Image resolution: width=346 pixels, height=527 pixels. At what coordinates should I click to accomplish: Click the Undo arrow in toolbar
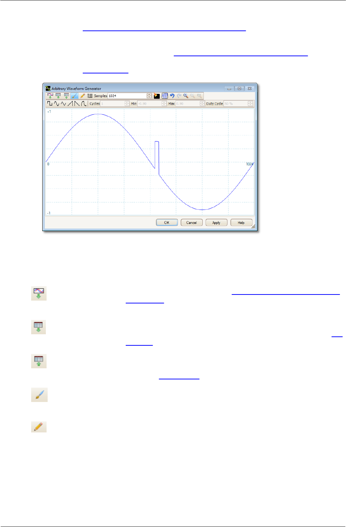pos(172,96)
